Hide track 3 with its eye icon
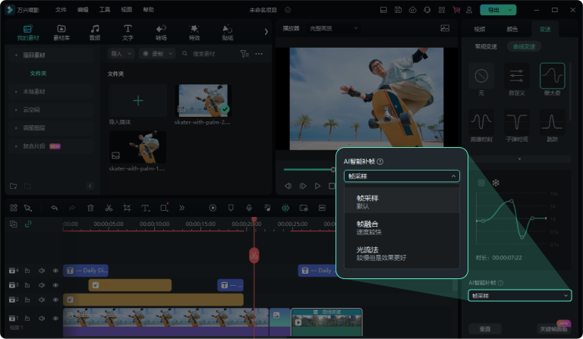Image resolution: width=583 pixels, height=339 pixels. coord(55,285)
